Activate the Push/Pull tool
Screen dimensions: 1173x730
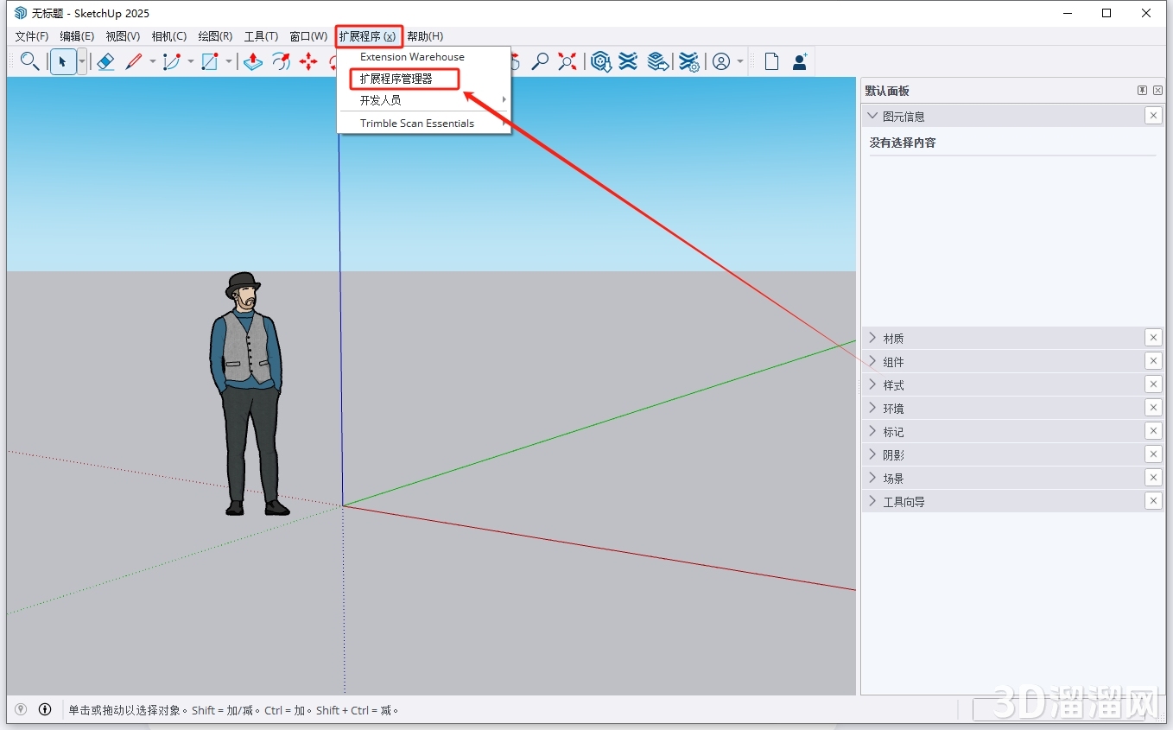click(255, 61)
